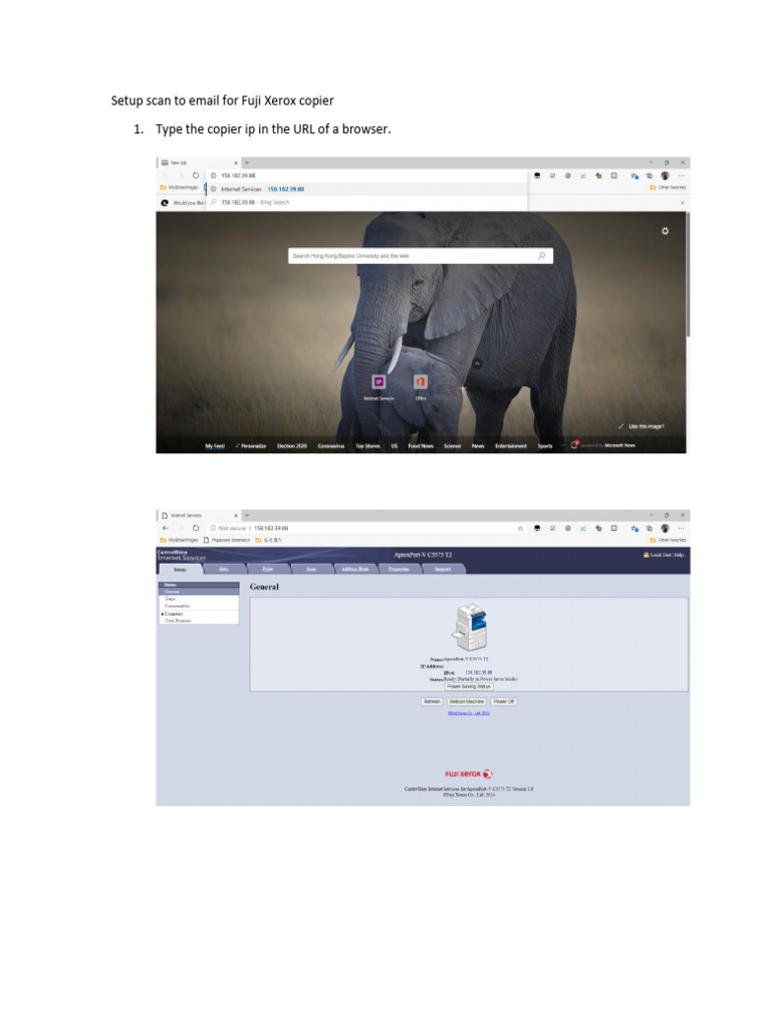Click profile avatar in upper browser toolbar
Screen dimensions: 757x1009
pyautogui.click(x=665, y=175)
